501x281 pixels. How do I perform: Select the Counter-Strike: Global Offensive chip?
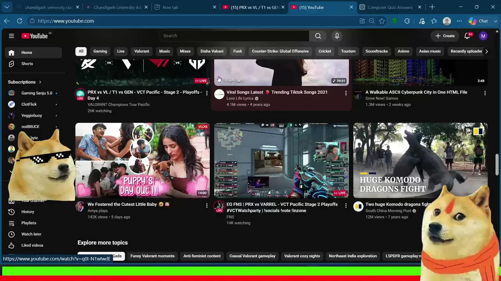(280, 51)
